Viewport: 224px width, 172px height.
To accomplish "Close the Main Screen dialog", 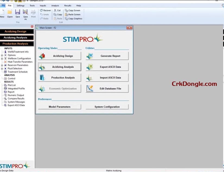I will coord(129,28).
